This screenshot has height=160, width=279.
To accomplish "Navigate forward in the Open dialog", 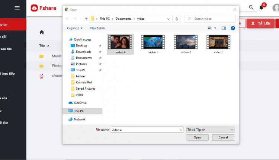I will click(x=75, y=19).
